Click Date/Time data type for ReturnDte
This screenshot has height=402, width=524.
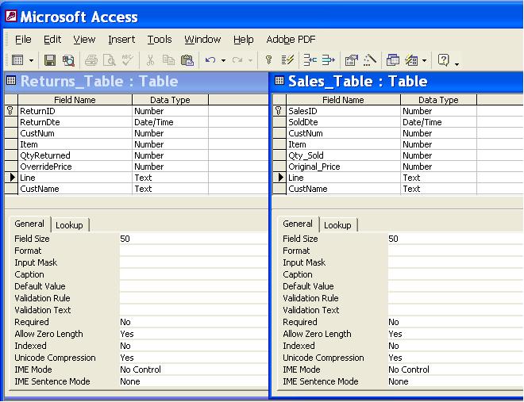170,122
